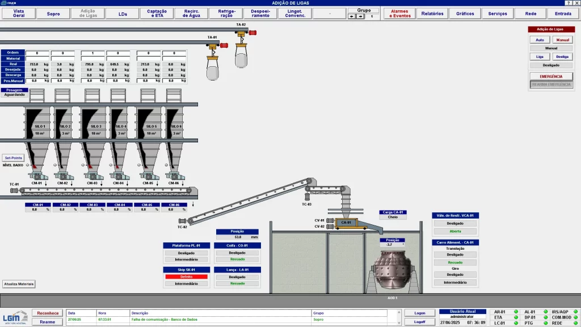Click the AR-01 green status indicator
Screen dimensions: 581x327
(x=516, y=312)
